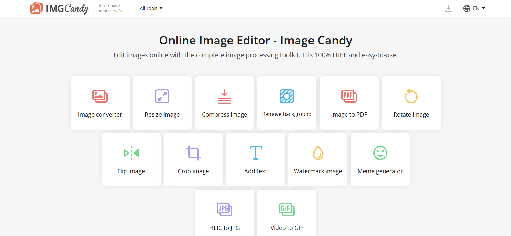The height and width of the screenshot is (236, 511).
Task: Select the Video to GIF icon
Action: (x=287, y=210)
